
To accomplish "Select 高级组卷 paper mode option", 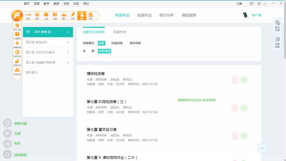I will tap(135, 43).
